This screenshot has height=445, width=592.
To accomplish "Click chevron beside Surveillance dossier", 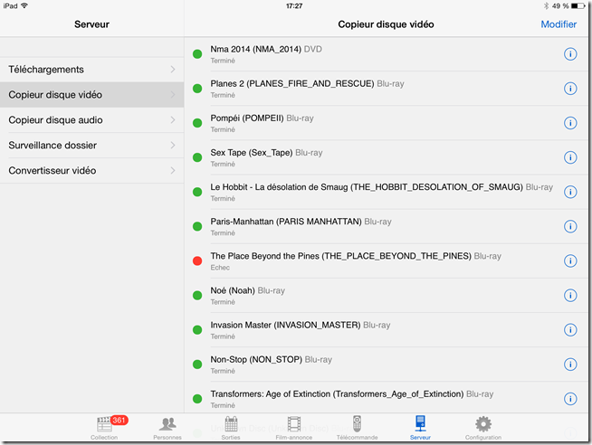I will 173,146.
